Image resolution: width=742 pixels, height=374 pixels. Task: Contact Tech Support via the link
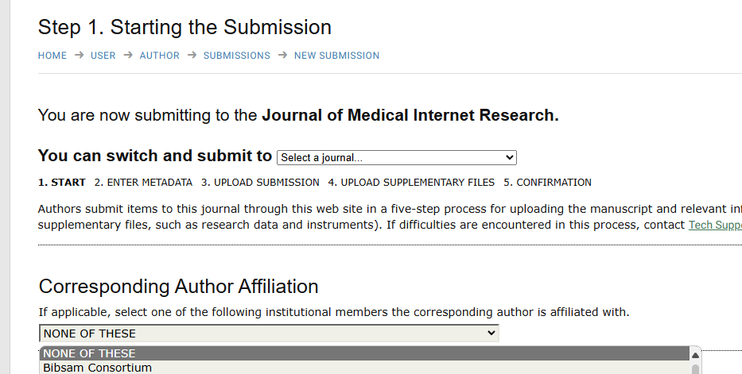(714, 225)
